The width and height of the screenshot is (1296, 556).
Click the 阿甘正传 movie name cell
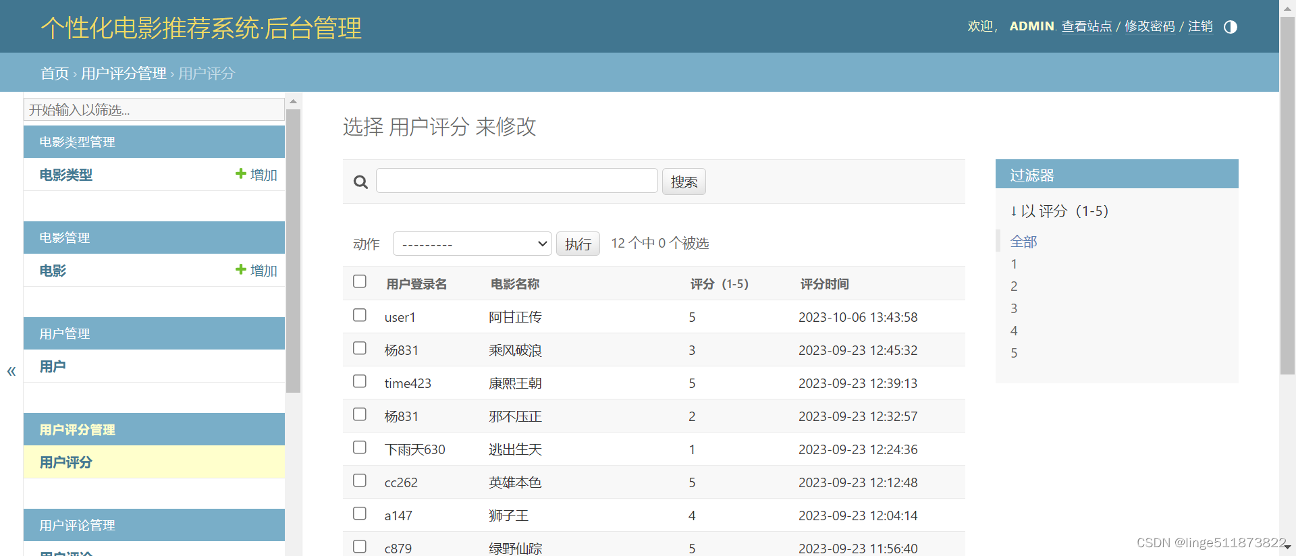click(515, 317)
